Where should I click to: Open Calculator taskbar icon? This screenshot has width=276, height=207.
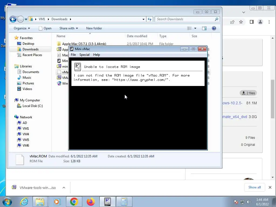[124, 202]
